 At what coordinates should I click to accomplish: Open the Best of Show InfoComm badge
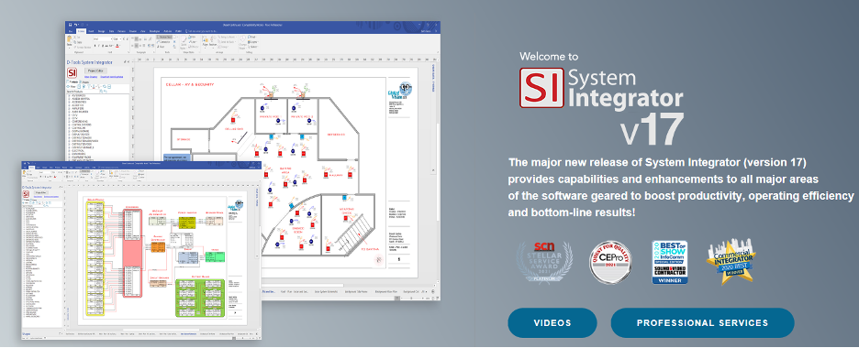click(x=669, y=262)
